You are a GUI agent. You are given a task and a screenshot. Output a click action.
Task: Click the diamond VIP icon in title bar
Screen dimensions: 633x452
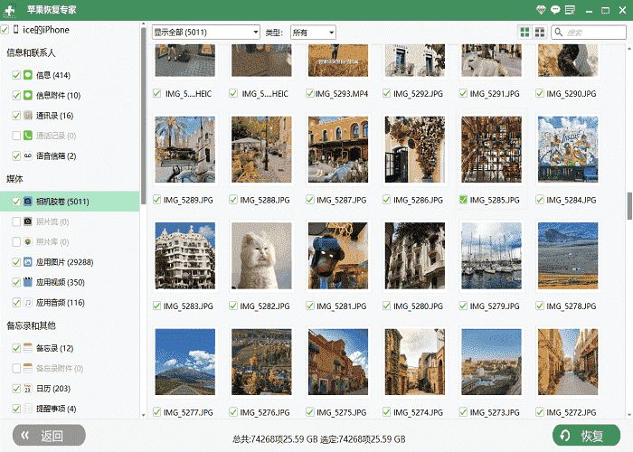point(541,10)
